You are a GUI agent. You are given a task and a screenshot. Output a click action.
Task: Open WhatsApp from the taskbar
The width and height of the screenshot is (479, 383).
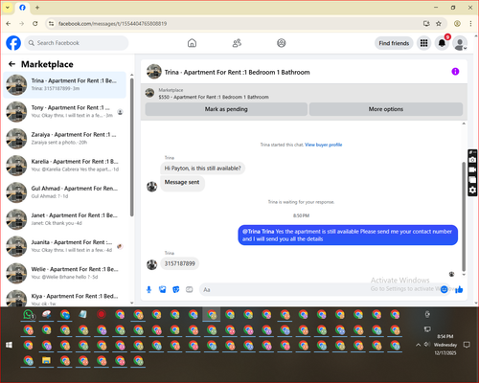pyautogui.click(x=29, y=315)
